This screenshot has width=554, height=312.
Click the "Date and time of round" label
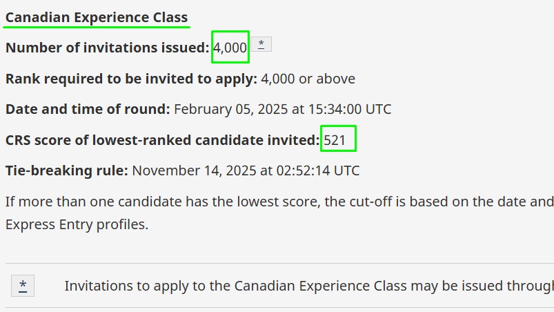[88, 109]
